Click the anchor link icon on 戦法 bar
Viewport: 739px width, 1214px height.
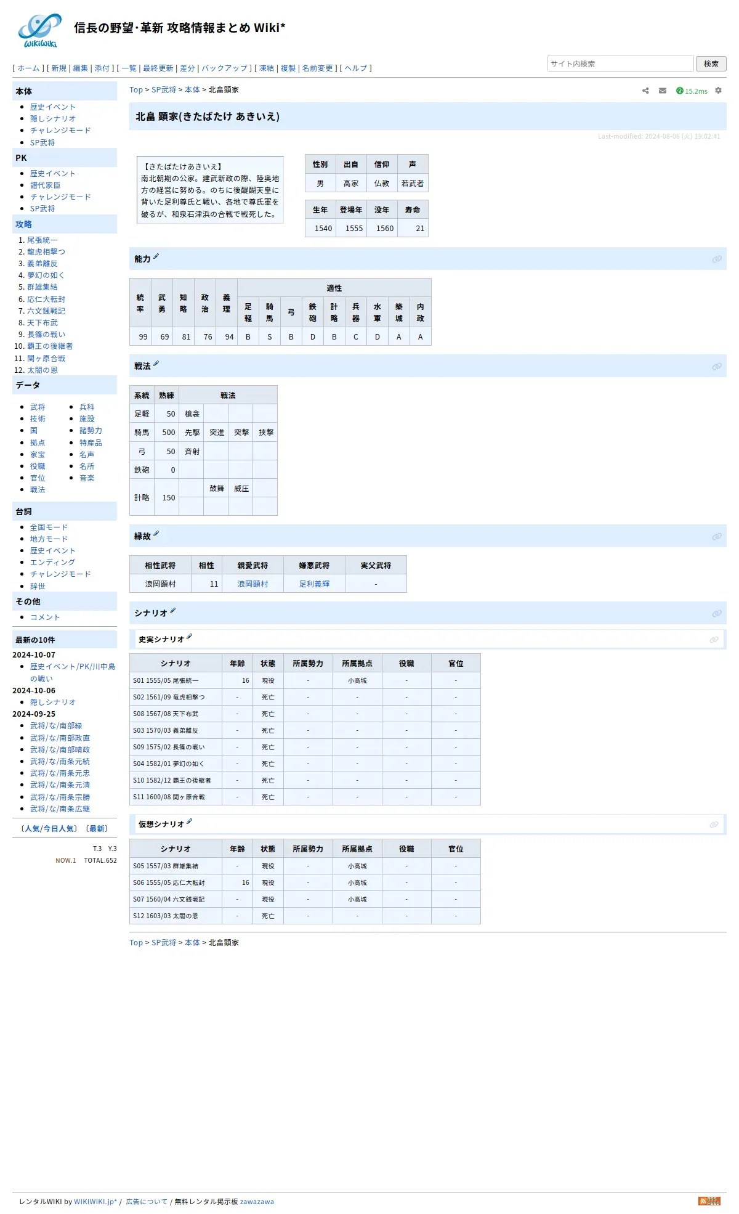(717, 367)
